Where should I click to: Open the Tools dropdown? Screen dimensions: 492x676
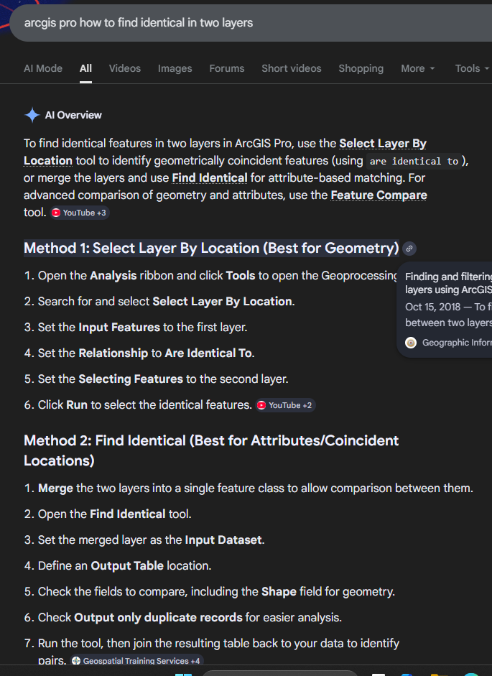tap(472, 68)
